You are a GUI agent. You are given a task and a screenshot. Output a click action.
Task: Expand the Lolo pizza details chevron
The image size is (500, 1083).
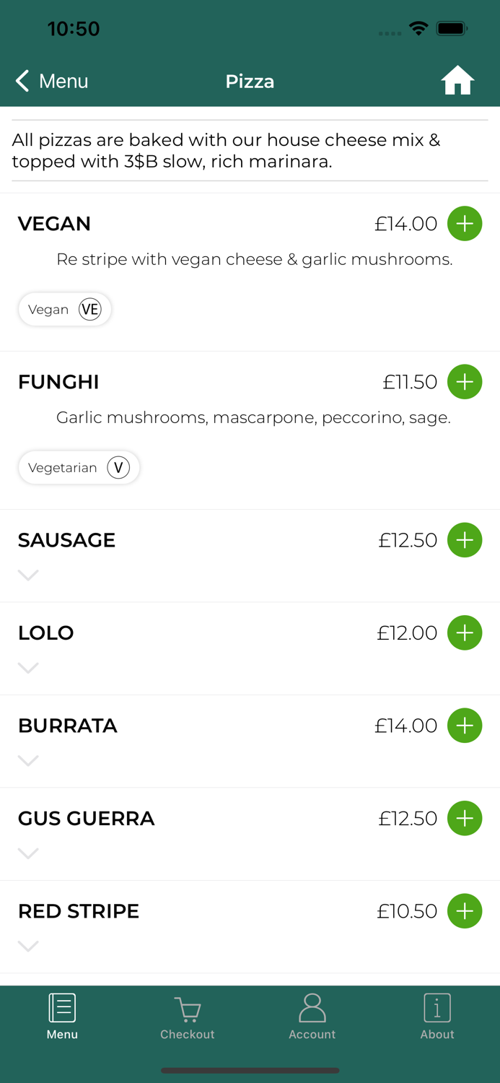coord(28,668)
